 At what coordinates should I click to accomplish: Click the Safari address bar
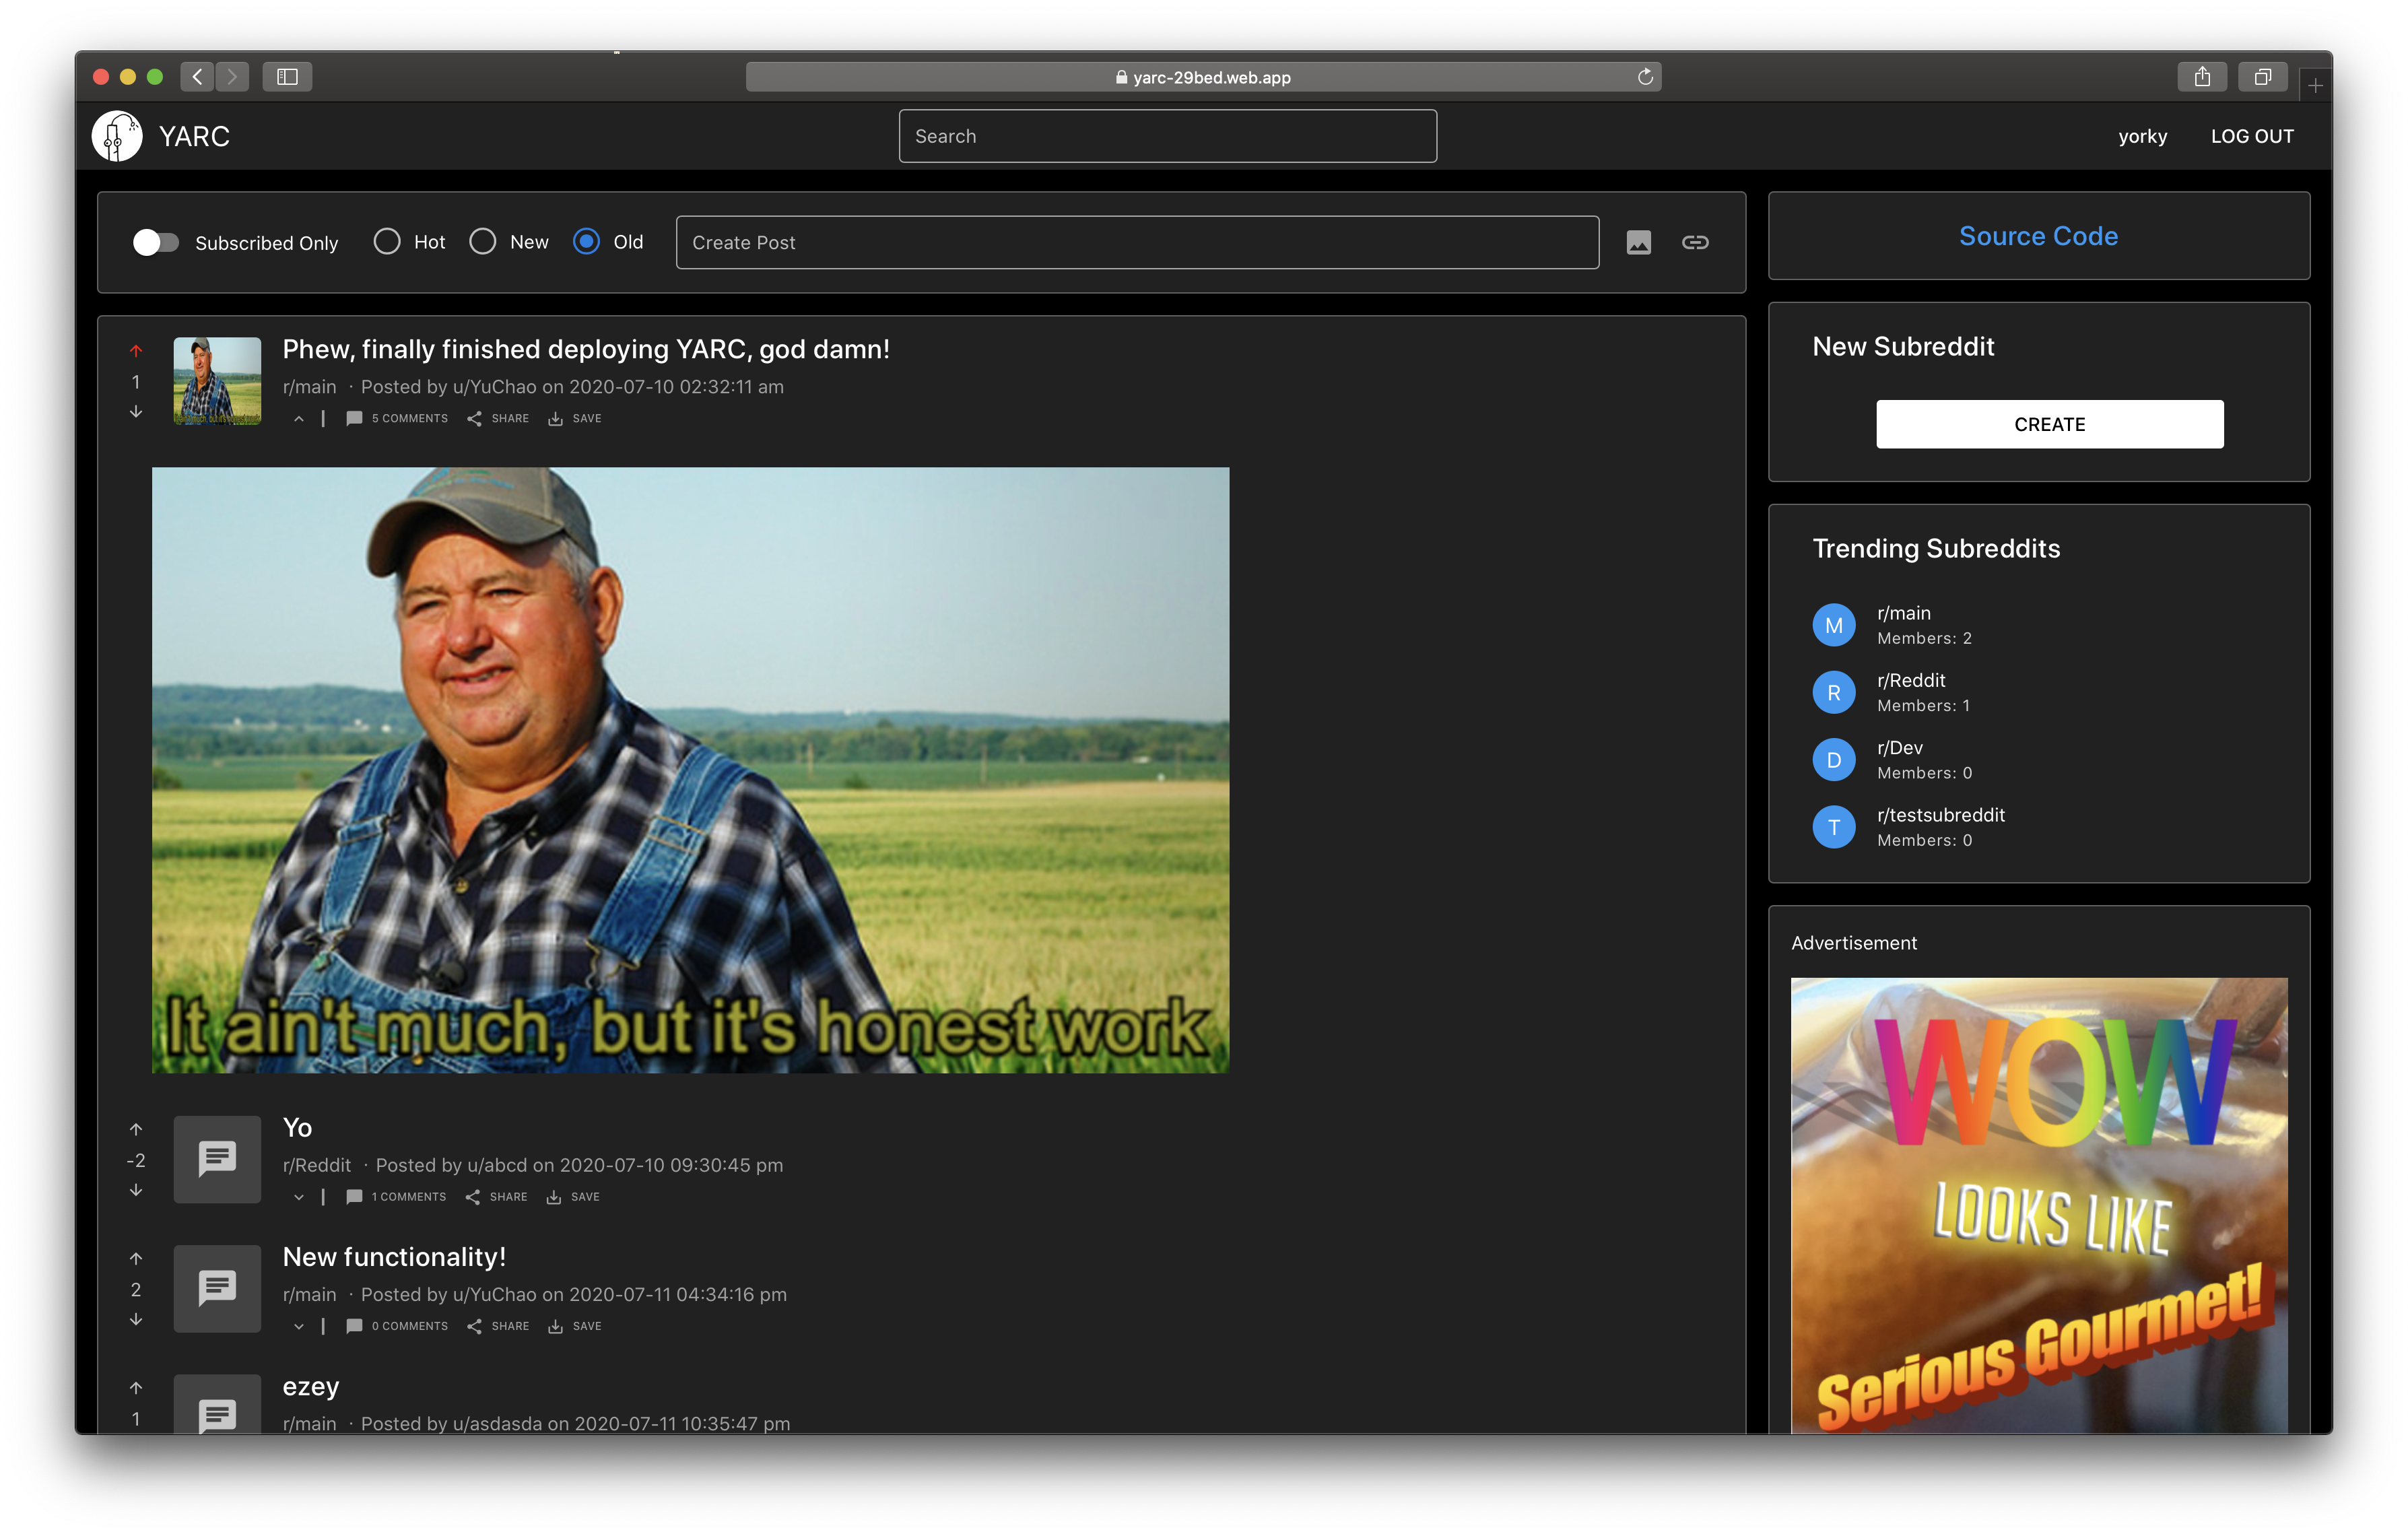coord(1203,77)
